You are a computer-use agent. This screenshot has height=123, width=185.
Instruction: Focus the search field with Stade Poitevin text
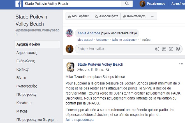(72, 4)
